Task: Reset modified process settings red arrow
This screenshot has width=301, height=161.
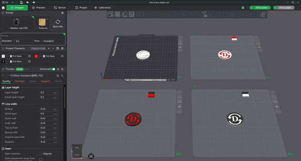Action: tap(3, 76)
